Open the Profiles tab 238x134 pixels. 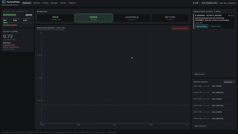(45, 3)
